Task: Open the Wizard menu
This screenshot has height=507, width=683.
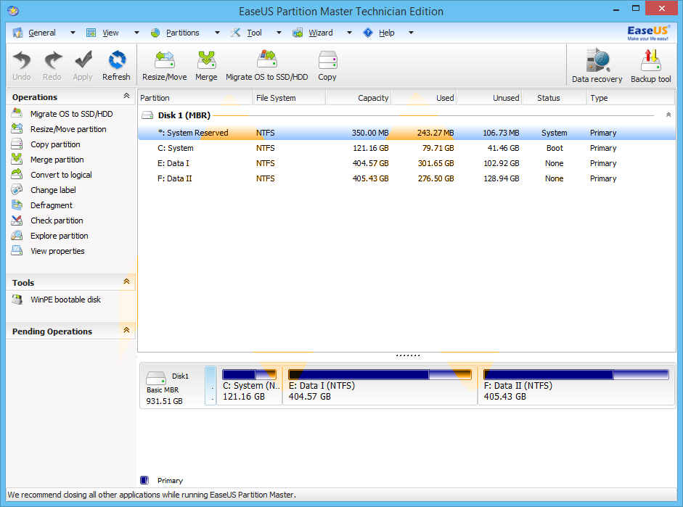Action: click(321, 33)
